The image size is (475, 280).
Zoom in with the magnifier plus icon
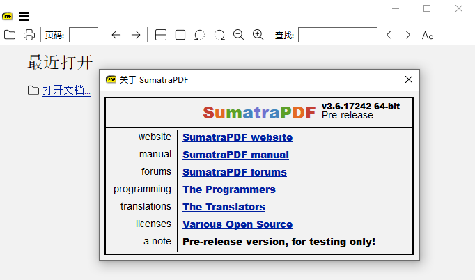pyautogui.click(x=258, y=35)
